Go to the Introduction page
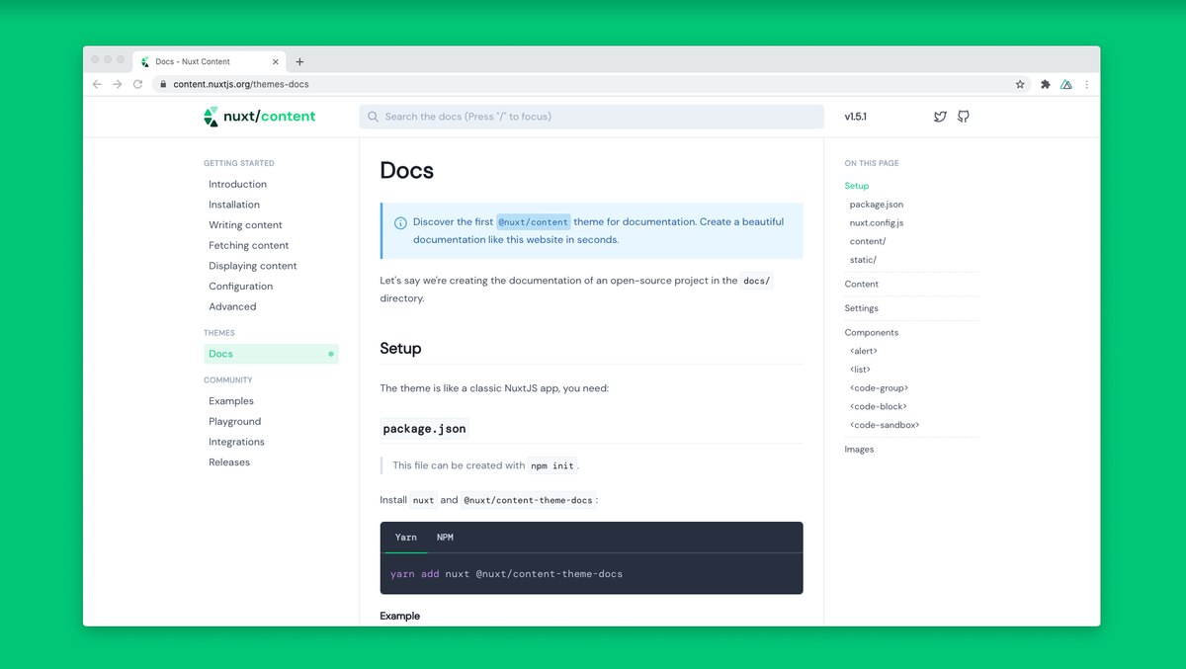 point(237,184)
